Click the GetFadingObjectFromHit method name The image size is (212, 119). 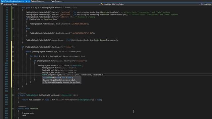(x=50, y=95)
